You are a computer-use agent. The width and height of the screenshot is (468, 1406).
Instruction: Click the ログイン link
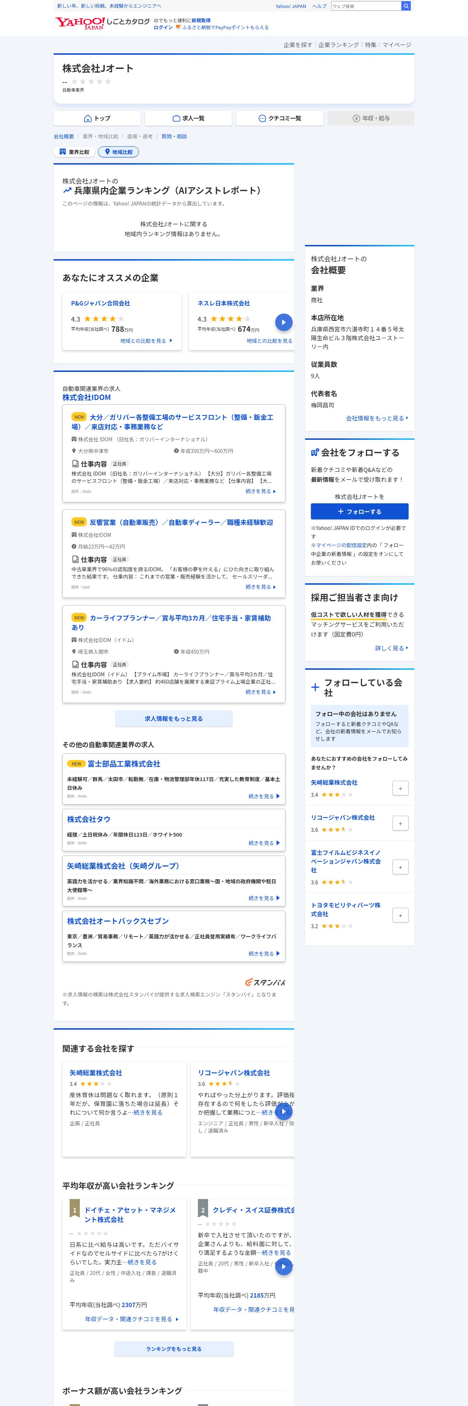point(163,27)
